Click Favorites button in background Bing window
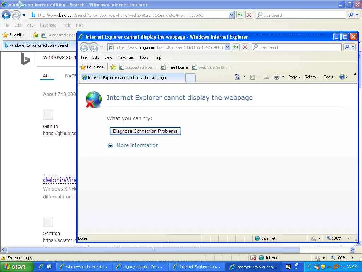 coord(14,35)
